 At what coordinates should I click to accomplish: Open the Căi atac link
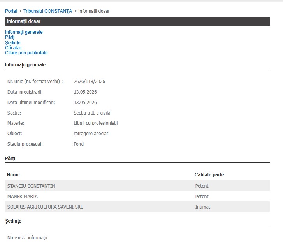[x=13, y=48]
